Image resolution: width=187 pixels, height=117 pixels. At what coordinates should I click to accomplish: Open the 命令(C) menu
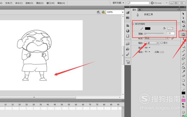point(19,3)
